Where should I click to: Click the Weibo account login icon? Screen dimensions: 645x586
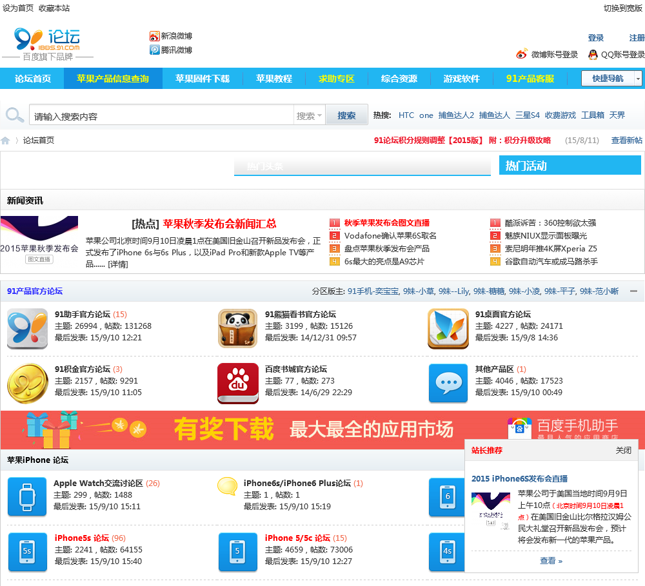coord(522,54)
